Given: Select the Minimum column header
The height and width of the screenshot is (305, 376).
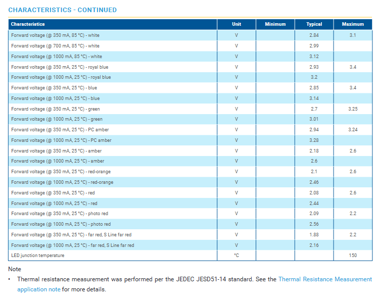Looking at the screenshot, I should click(x=275, y=24).
